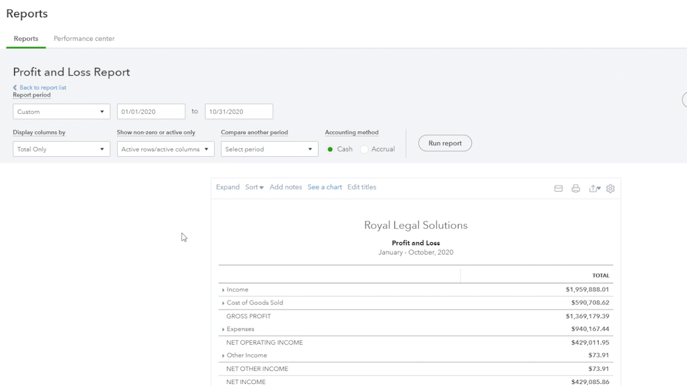The height and width of the screenshot is (386, 687).
Task: Click the Net Operating Income amount $429,011.95
Action: [590, 342]
